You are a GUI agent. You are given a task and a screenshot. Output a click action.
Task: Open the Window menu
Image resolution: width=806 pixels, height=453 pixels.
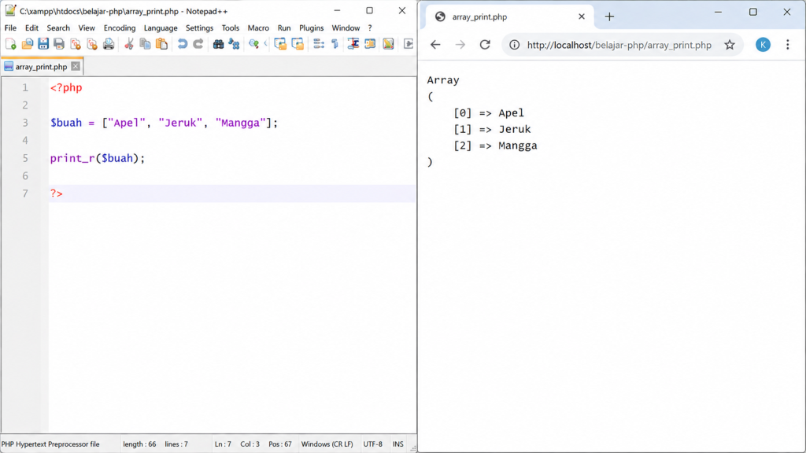click(x=346, y=28)
